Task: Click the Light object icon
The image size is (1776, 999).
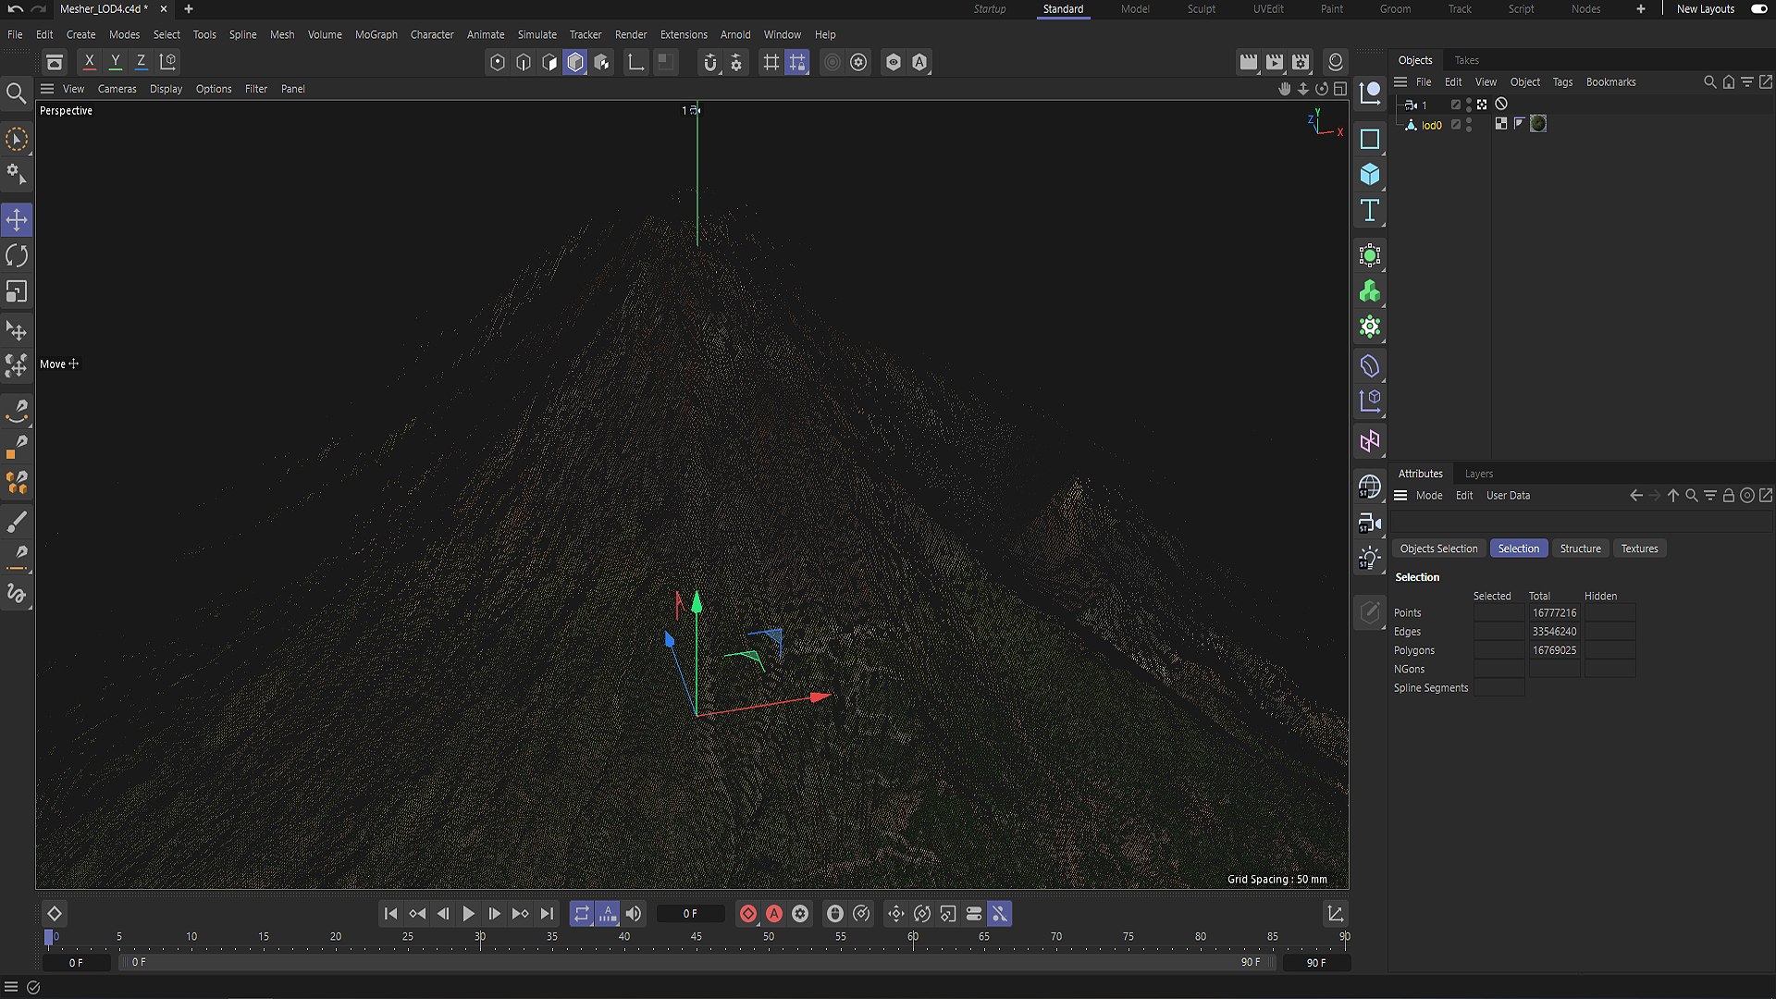Action: tap(1370, 558)
